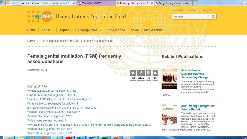Open 'Accelerating Change: 2011 Annual Report' link

coord(198,108)
